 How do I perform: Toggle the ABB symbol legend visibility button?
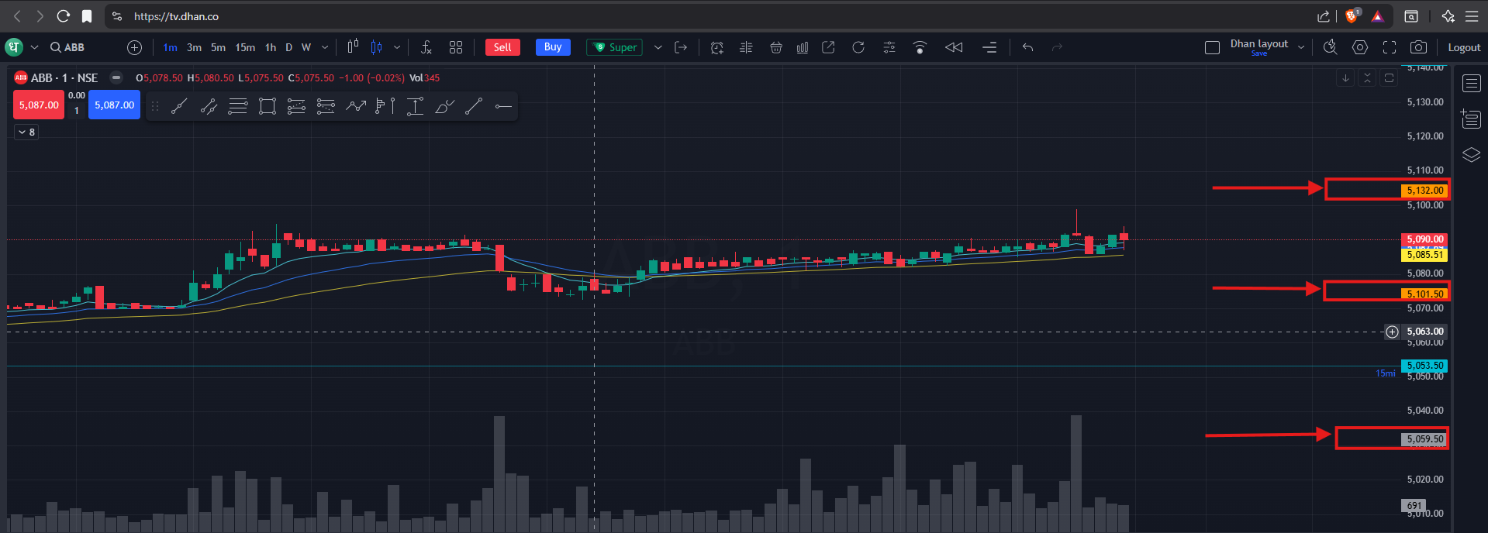[116, 77]
